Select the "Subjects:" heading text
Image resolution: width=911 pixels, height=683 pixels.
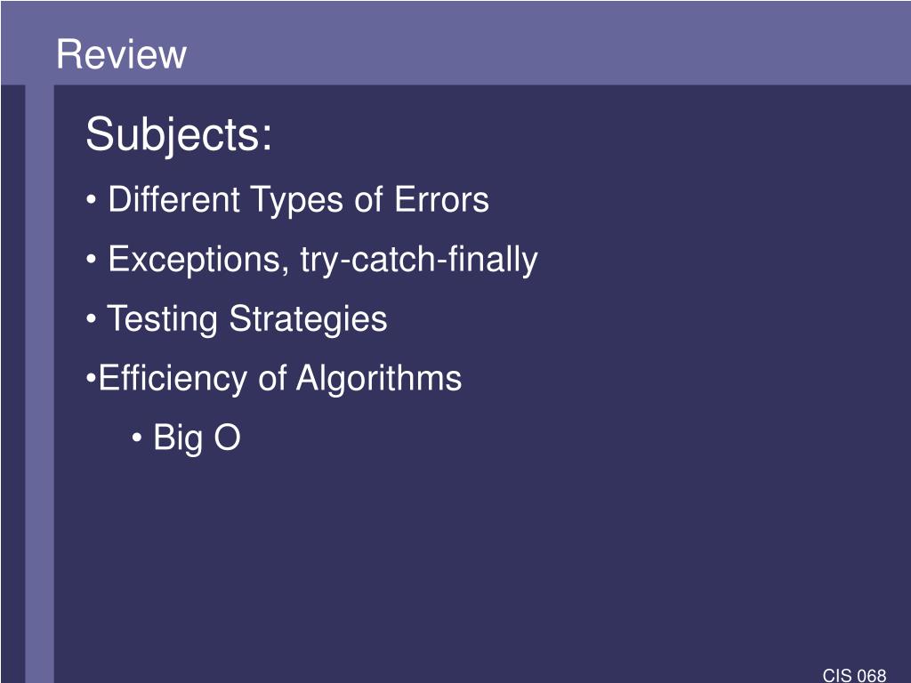coord(179,136)
